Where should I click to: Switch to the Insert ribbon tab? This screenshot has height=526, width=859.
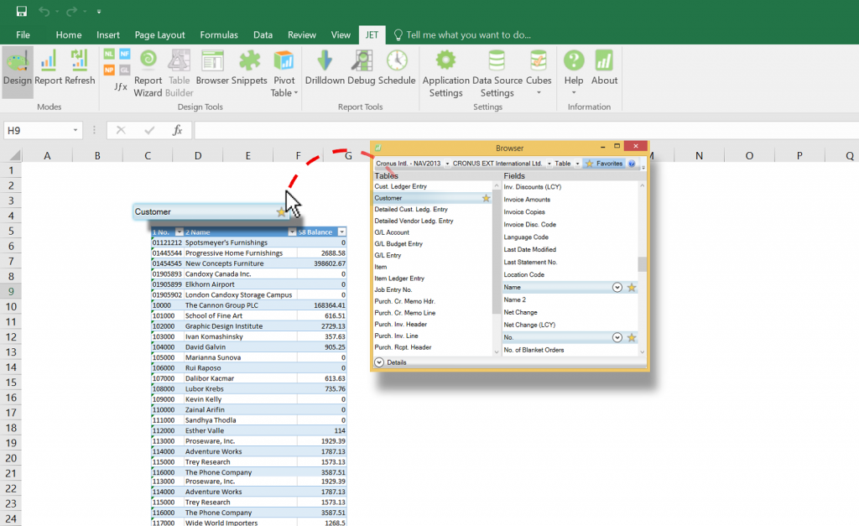pyautogui.click(x=108, y=35)
